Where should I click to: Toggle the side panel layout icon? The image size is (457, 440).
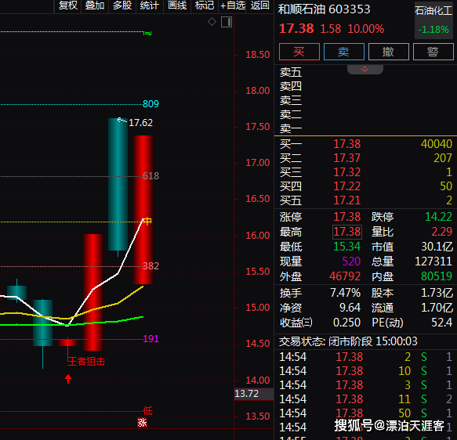point(227,22)
